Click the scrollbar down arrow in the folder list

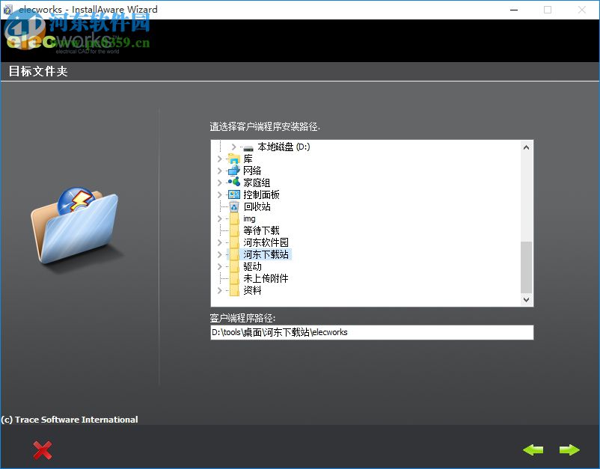pos(526,300)
